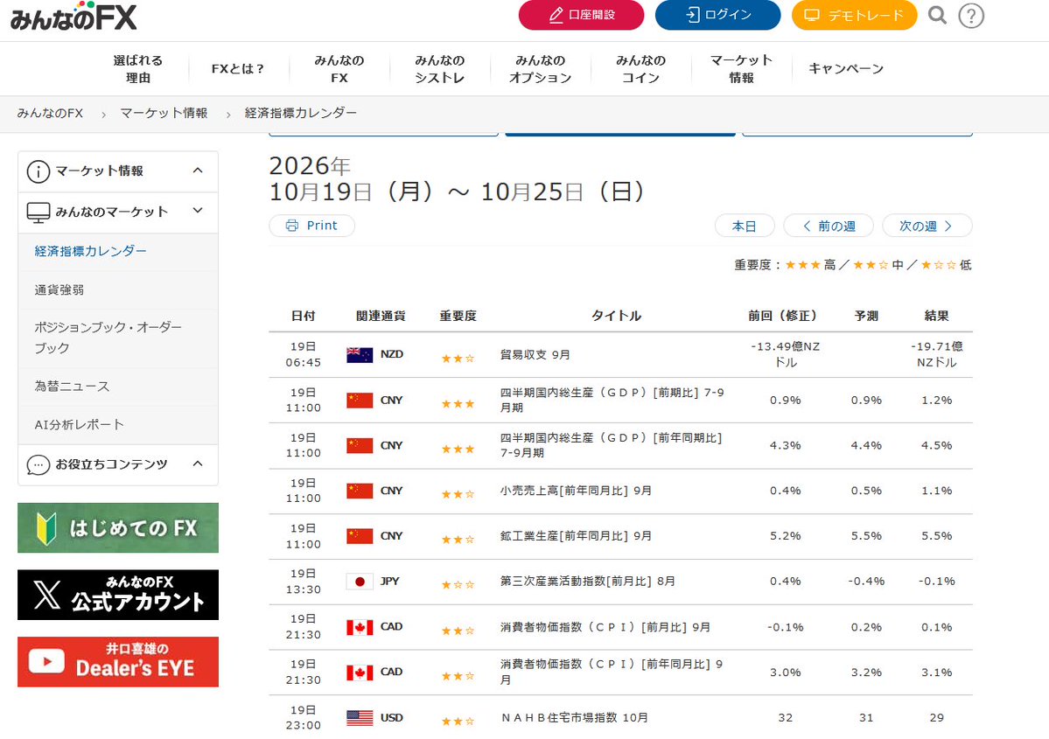Click the single-star rating in the JPY row

tap(458, 584)
